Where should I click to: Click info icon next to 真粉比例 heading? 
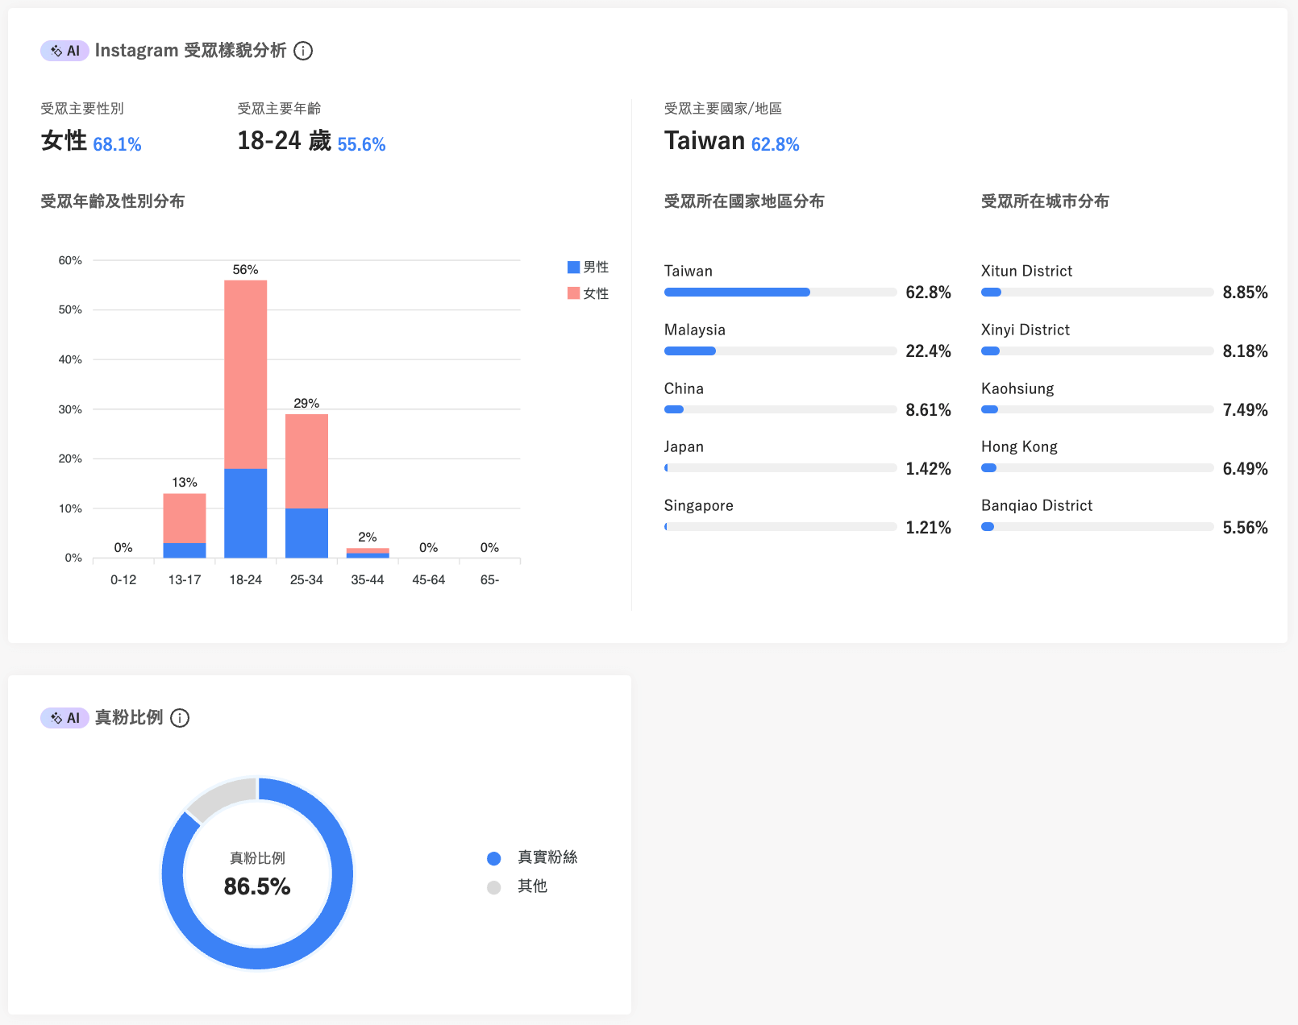click(x=180, y=718)
